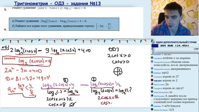Viewport: 199px width, 112px height.
Task: Click the blue filled part of the donation bar
Action: pyautogui.click(x=155, y=46)
